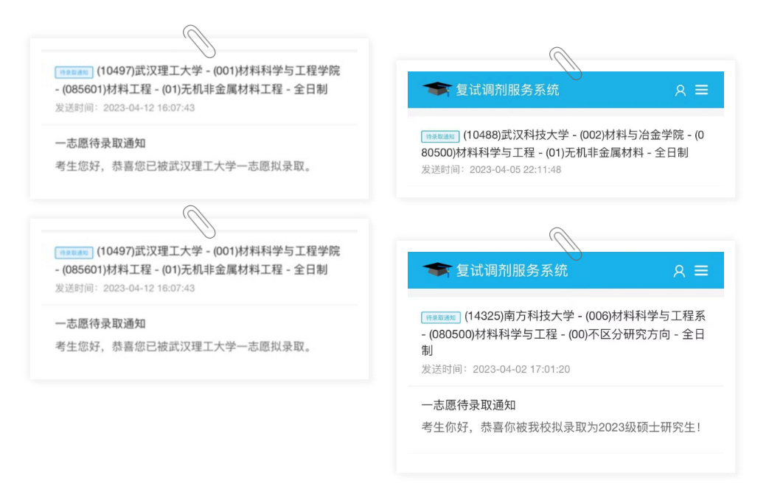Open user profile icon above 武汉科技大学 notice
The height and width of the screenshot is (483, 769).
(x=681, y=90)
